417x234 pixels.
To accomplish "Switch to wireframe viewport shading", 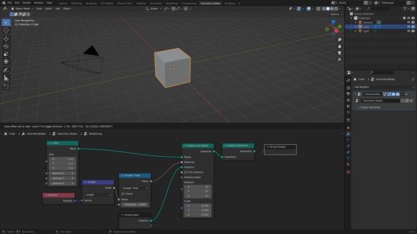I will pyautogui.click(x=323, y=8).
